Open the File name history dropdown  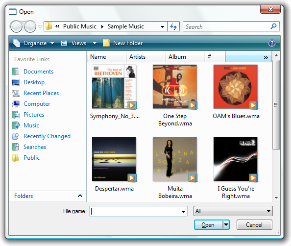pos(183,212)
